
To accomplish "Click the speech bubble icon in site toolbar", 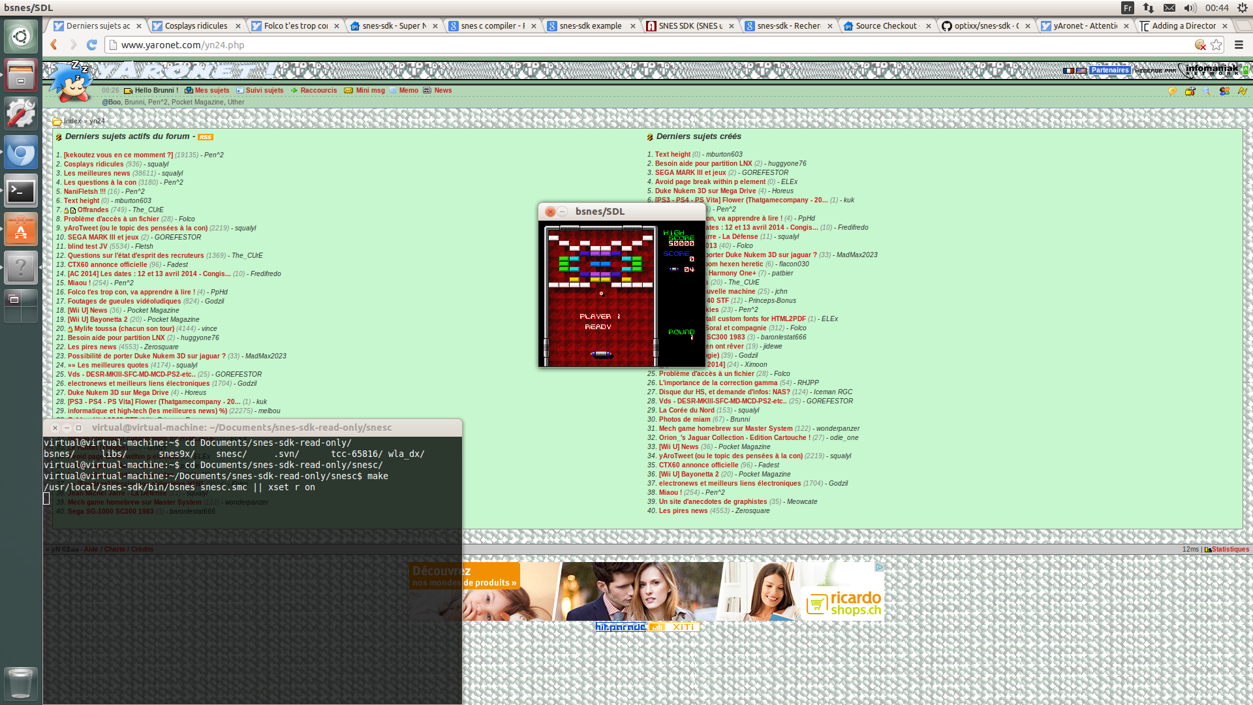I will [x=1172, y=91].
